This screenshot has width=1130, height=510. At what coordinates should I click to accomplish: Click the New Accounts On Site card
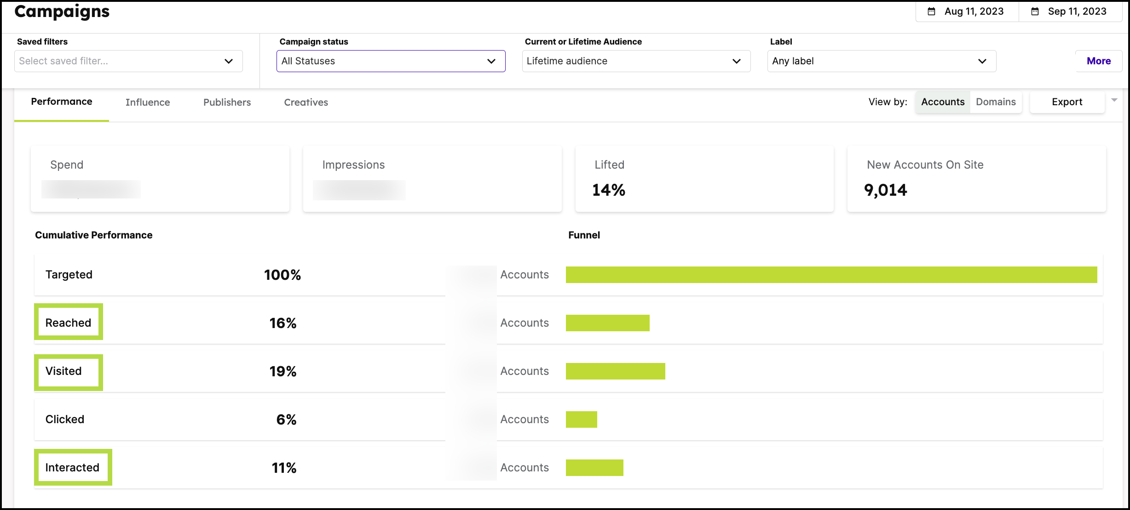click(x=976, y=179)
